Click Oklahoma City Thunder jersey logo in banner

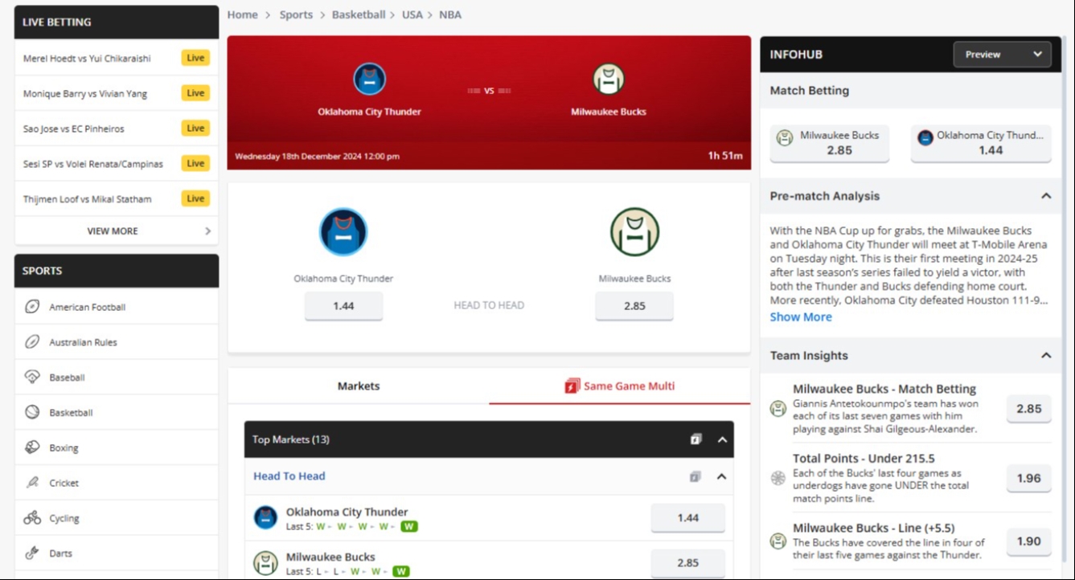pyautogui.click(x=369, y=80)
